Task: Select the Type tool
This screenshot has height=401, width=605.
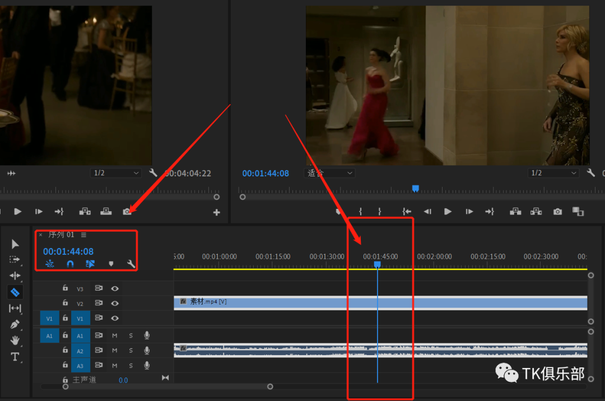Action: (x=15, y=357)
